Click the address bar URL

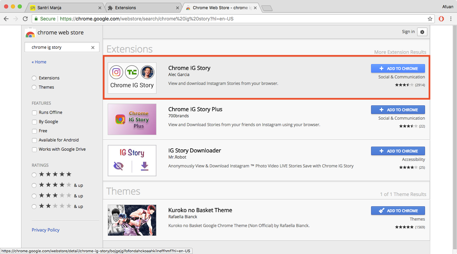click(147, 19)
